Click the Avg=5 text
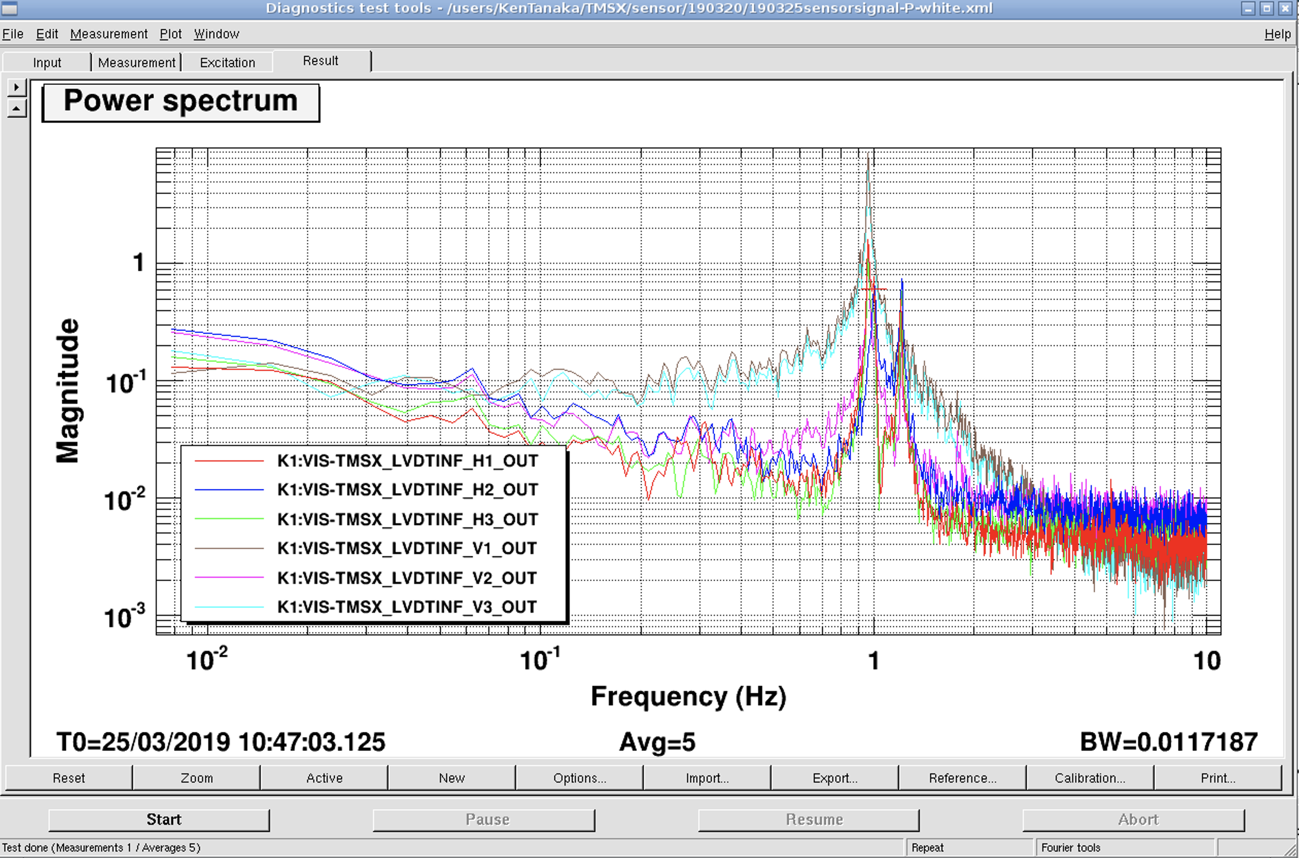 click(657, 743)
